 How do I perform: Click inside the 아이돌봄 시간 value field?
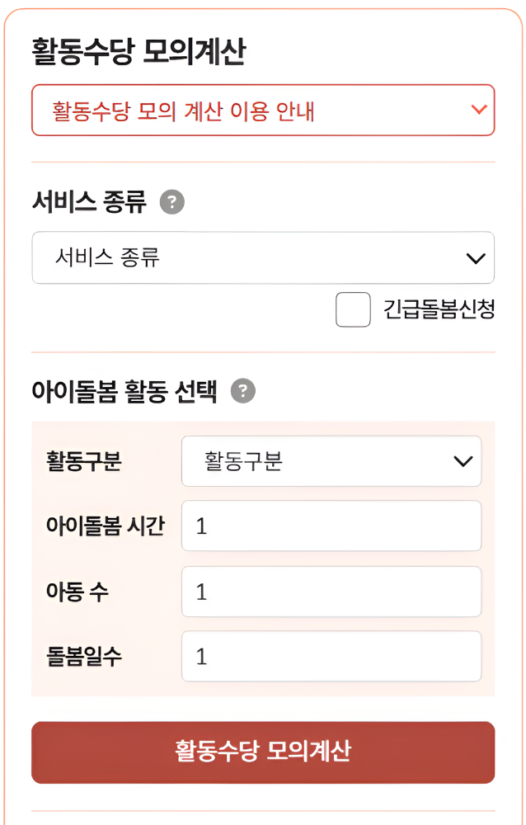pos(330,526)
